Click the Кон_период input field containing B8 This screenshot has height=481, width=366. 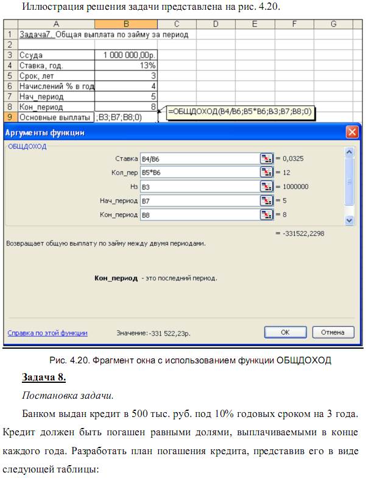pyautogui.click(x=199, y=215)
